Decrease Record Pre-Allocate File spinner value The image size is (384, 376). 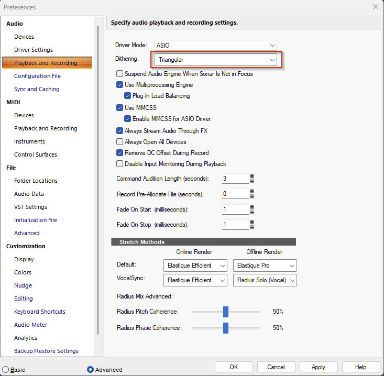252,196
